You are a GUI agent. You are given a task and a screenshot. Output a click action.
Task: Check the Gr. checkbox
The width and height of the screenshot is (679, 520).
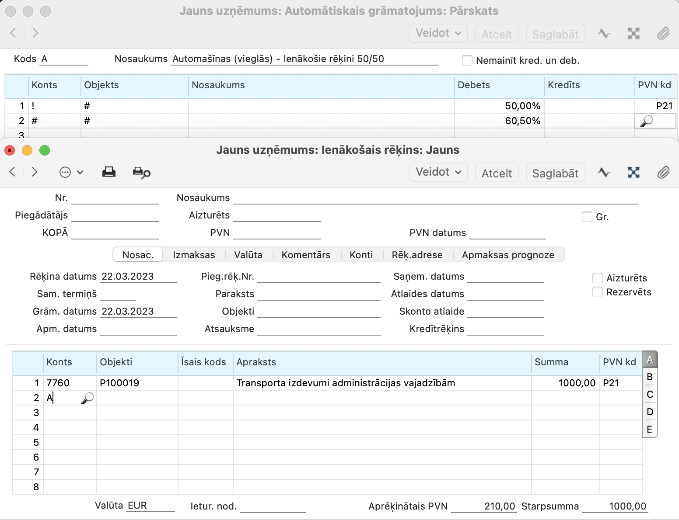pos(587,217)
